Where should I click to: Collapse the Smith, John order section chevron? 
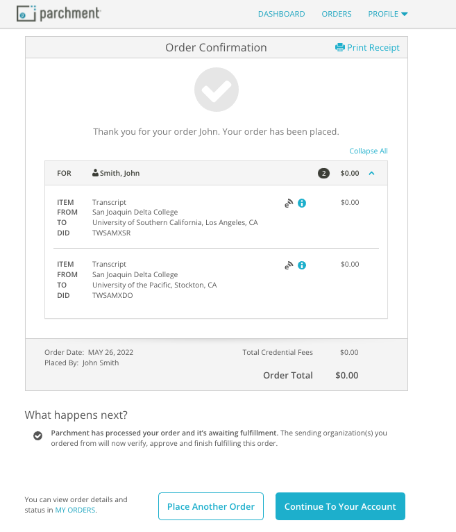(372, 173)
